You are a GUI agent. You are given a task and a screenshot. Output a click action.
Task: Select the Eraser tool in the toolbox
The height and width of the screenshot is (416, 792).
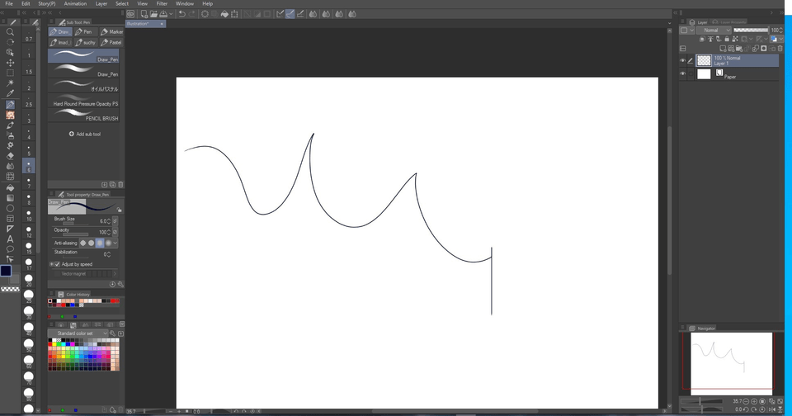point(10,155)
